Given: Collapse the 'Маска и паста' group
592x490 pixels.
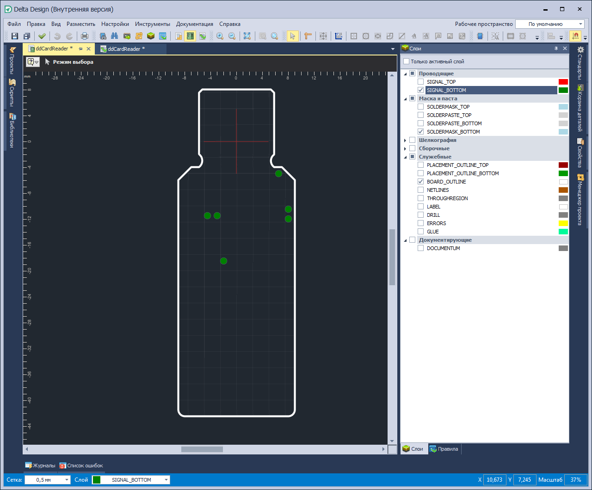Looking at the screenshot, I should (x=406, y=98).
